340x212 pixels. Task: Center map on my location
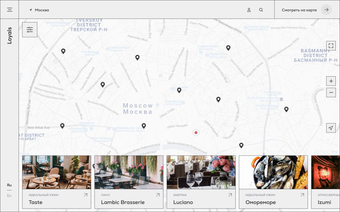(331, 128)
